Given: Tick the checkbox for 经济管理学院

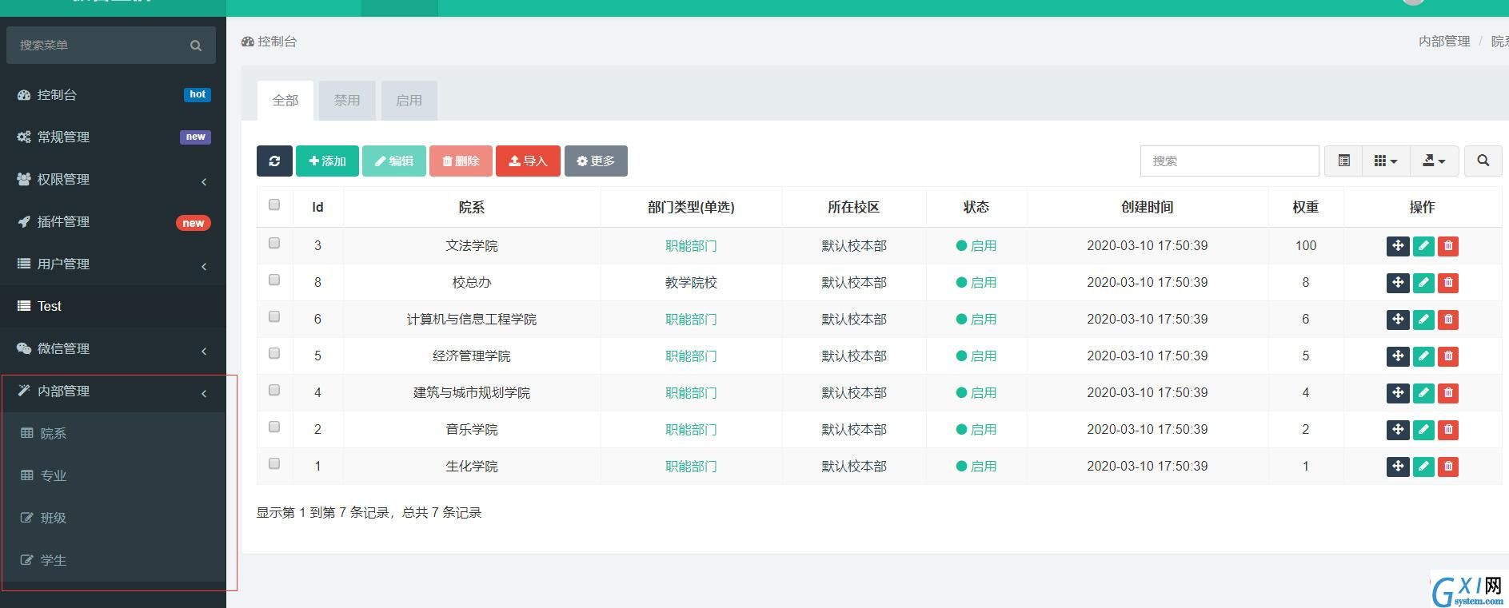Looking at the screenshot, I should 274,353.
